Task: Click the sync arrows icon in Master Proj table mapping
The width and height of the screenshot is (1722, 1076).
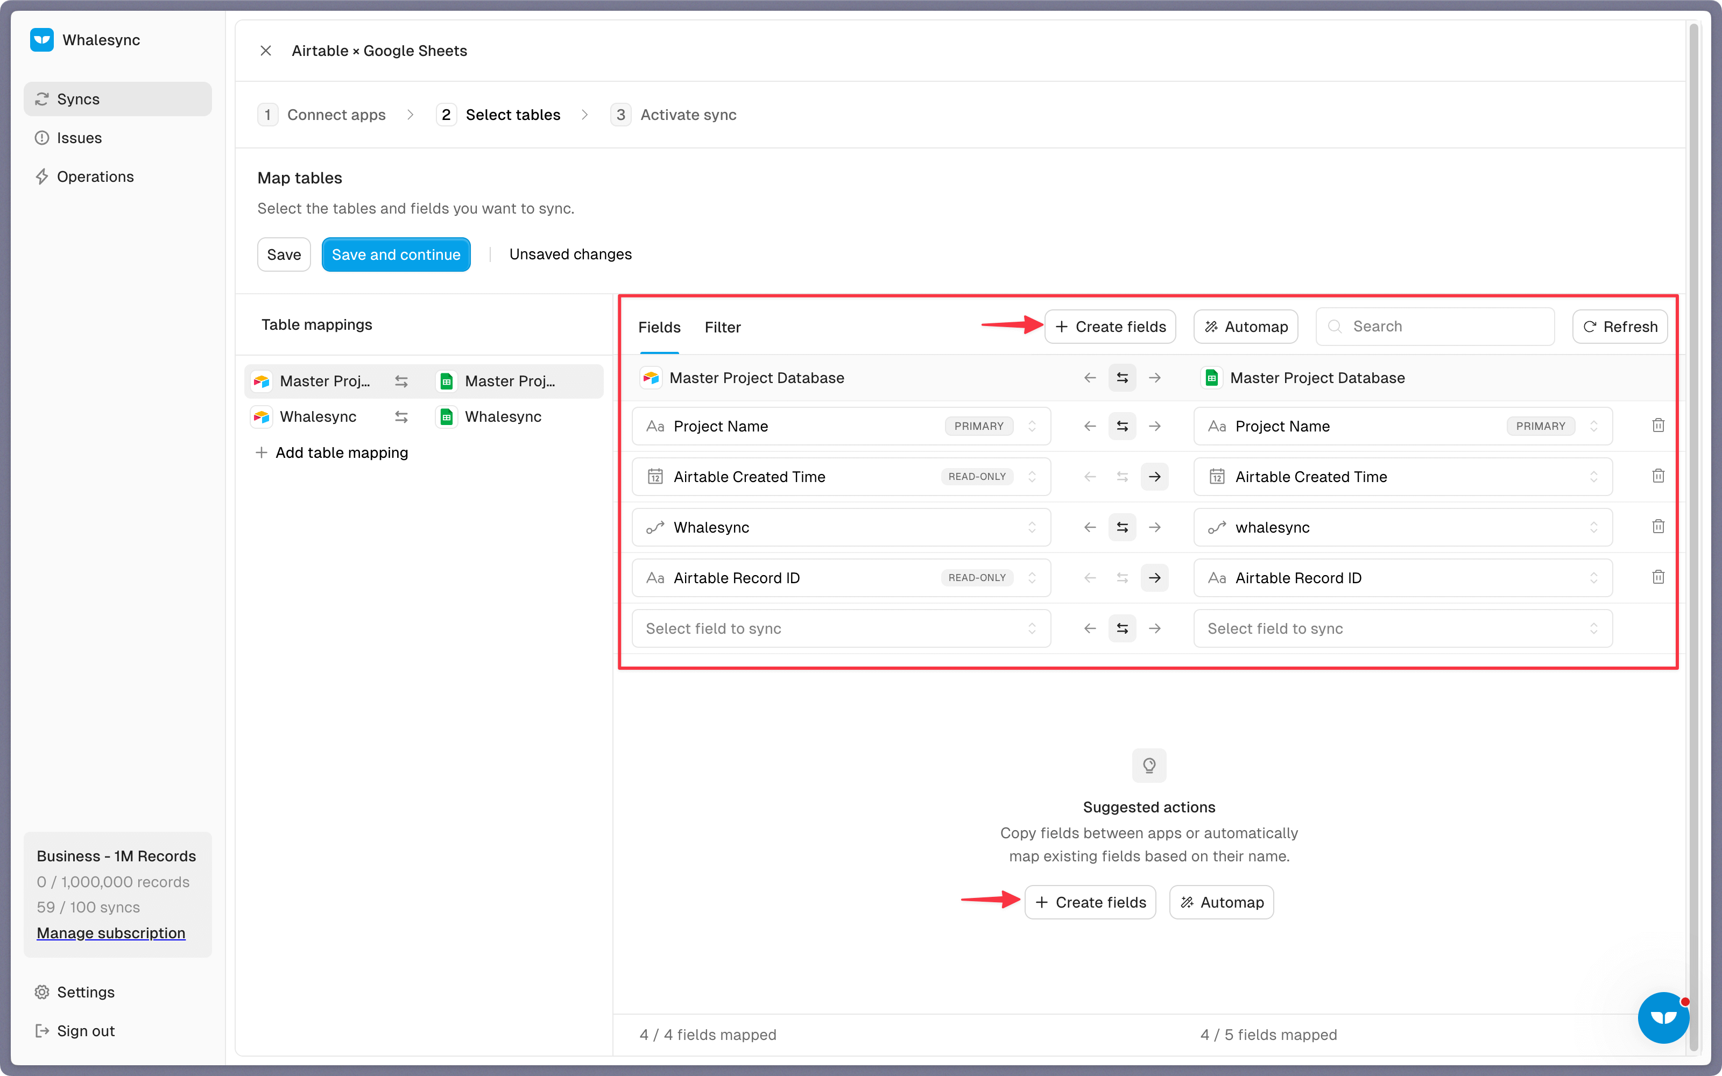Action: (401, 381)
